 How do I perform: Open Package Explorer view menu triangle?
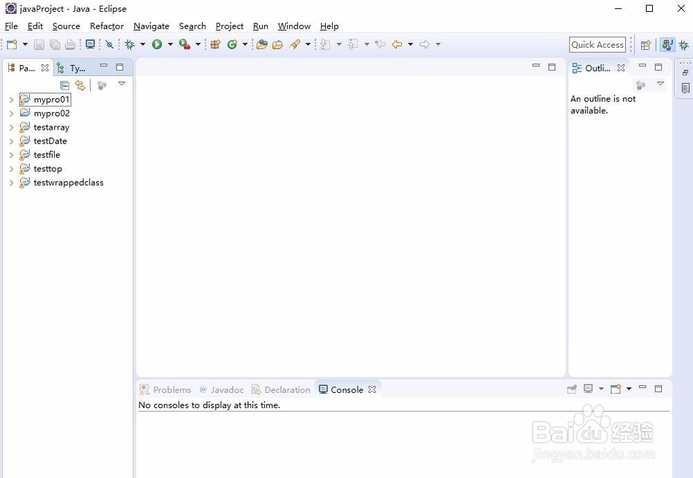click(121, 84)
